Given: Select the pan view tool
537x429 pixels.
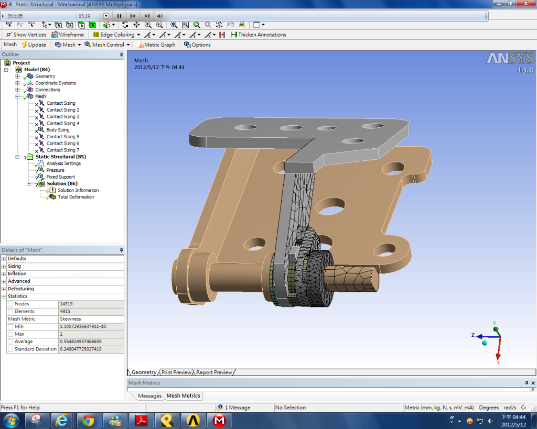Looking at the screenshot, I should point(136,25).
